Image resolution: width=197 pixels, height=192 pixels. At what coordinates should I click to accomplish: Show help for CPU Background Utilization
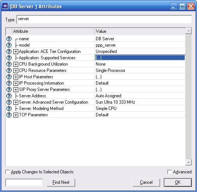click(x=9, y=64)
